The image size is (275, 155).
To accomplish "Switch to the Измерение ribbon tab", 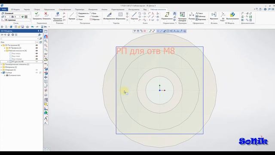I will coord(93,9).
